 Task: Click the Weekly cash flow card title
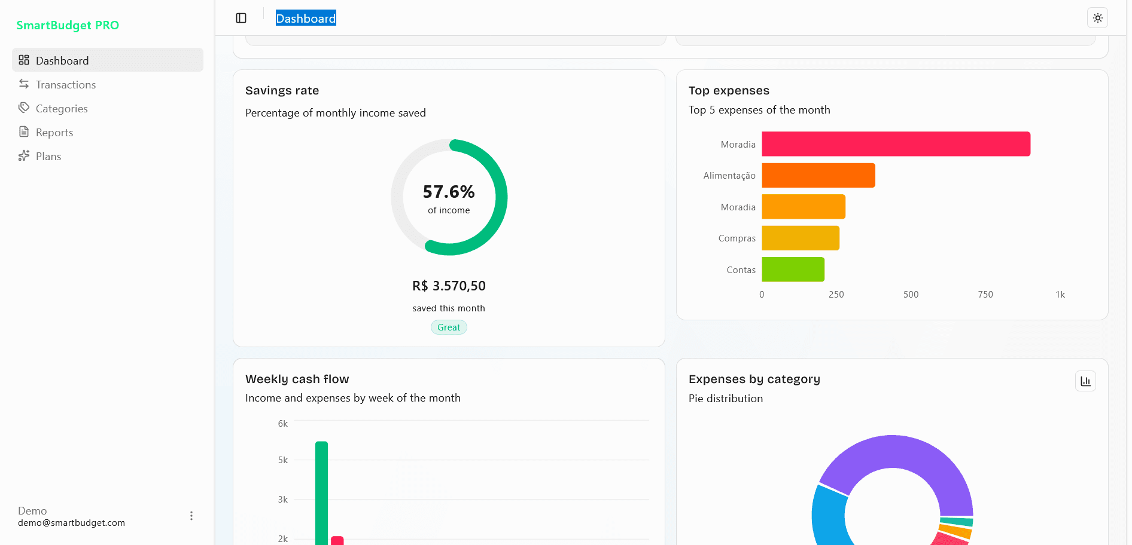[297, 379]
